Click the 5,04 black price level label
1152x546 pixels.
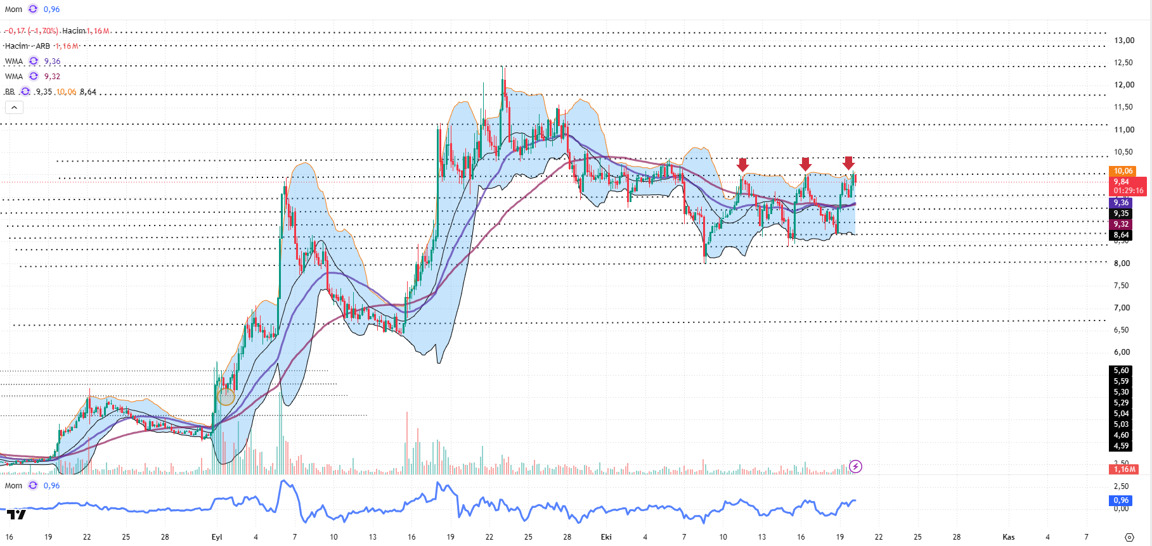point(1121,414)
